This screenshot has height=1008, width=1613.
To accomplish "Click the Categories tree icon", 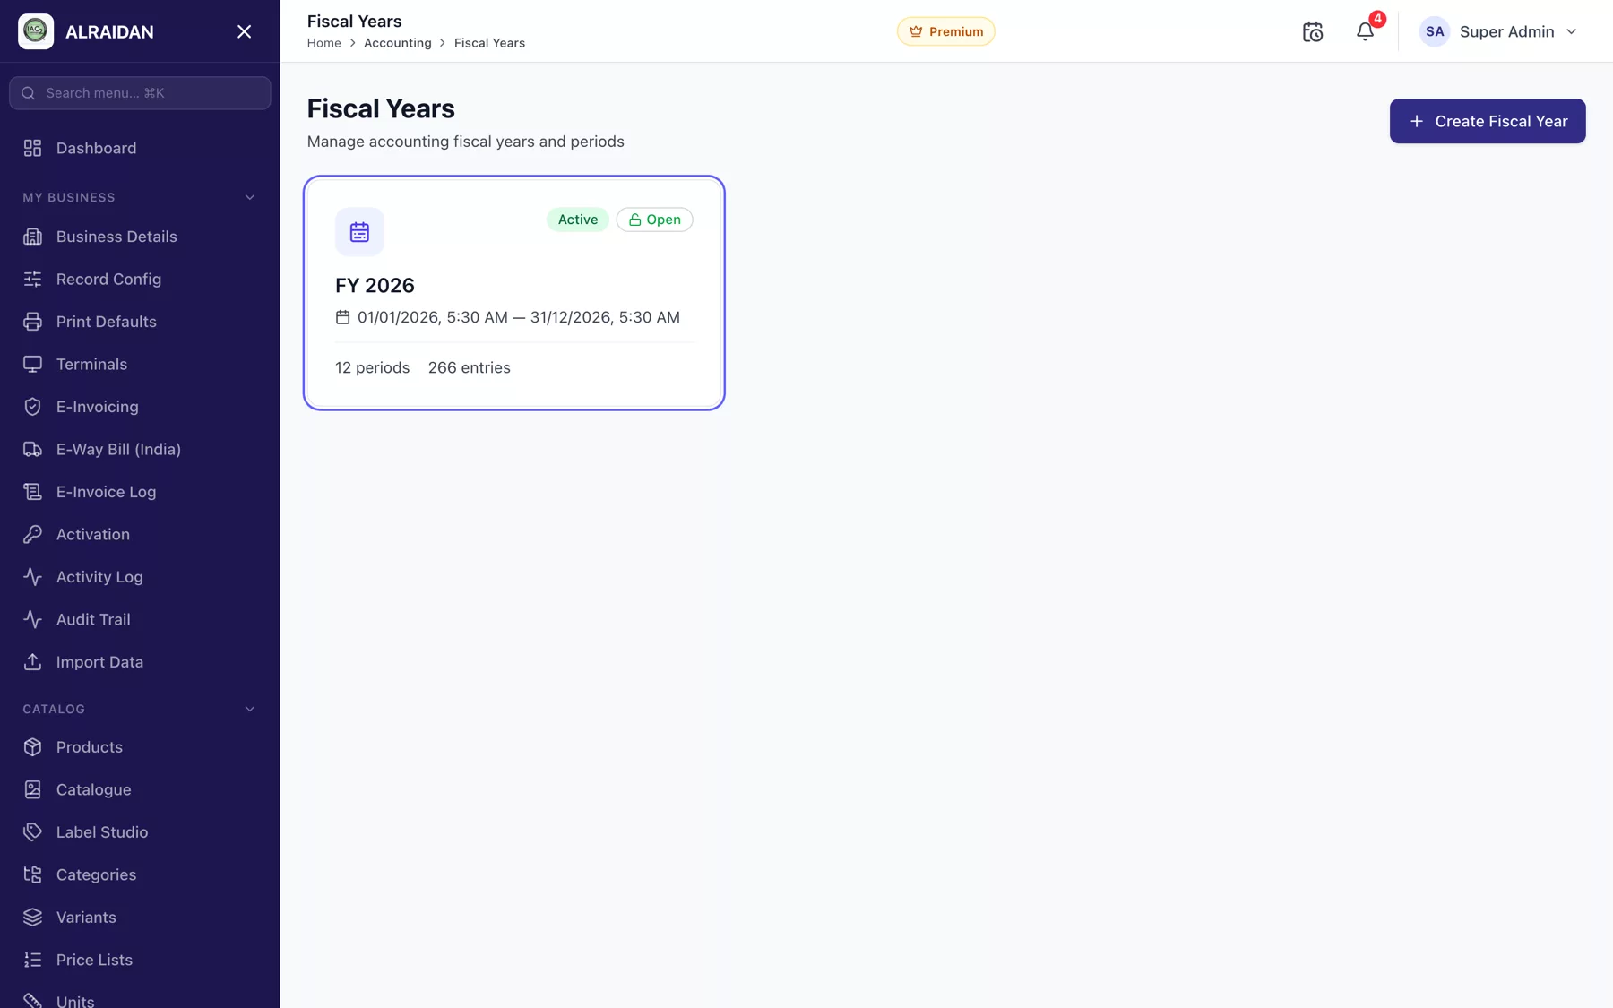I will pyautogui.click(x=32, y=874).
